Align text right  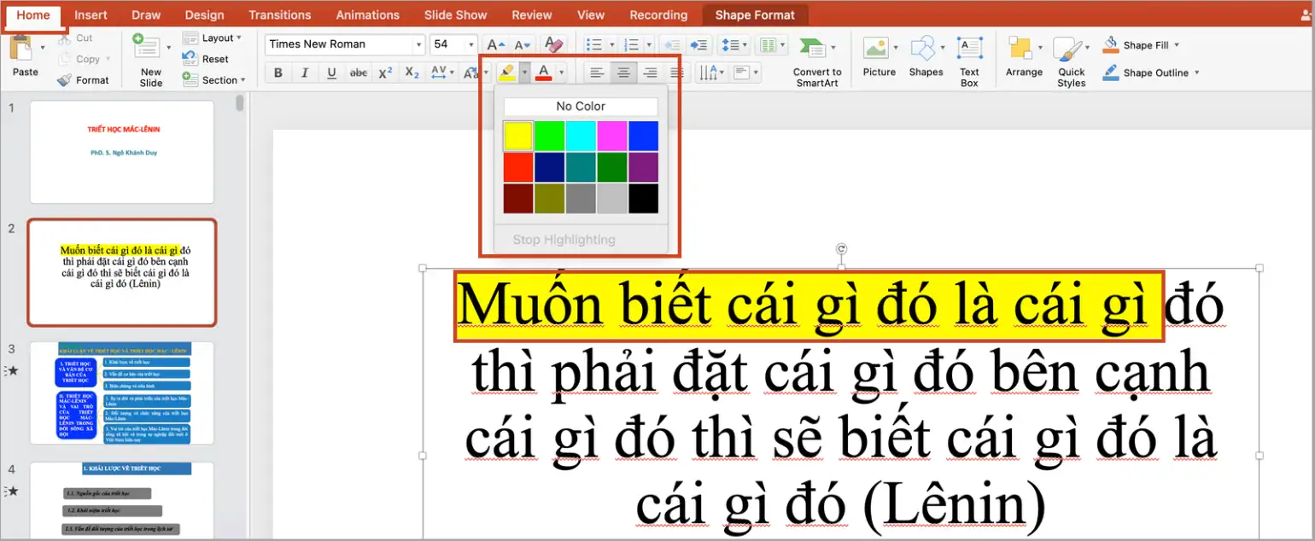[651, 73]
